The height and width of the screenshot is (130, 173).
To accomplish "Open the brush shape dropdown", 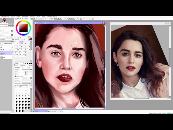I will (21, 72).
